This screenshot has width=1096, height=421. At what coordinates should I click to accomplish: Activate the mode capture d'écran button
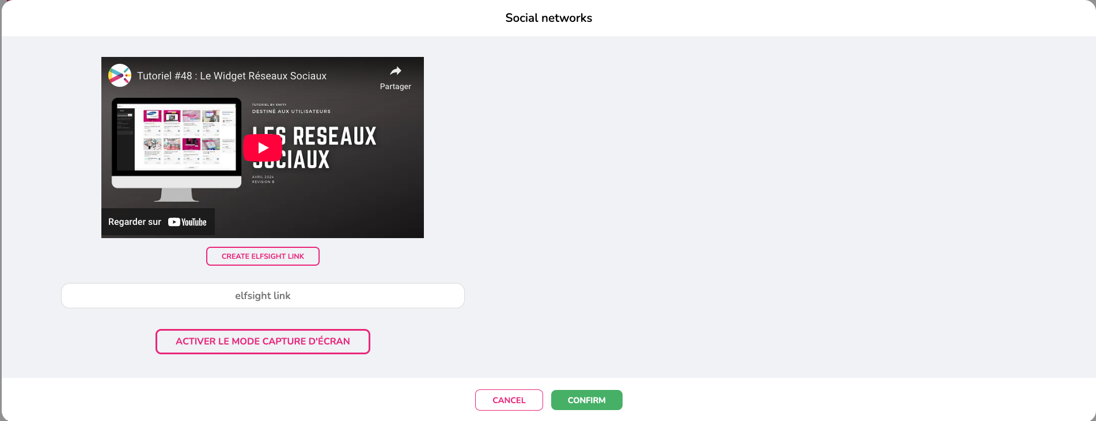(263, 342)
